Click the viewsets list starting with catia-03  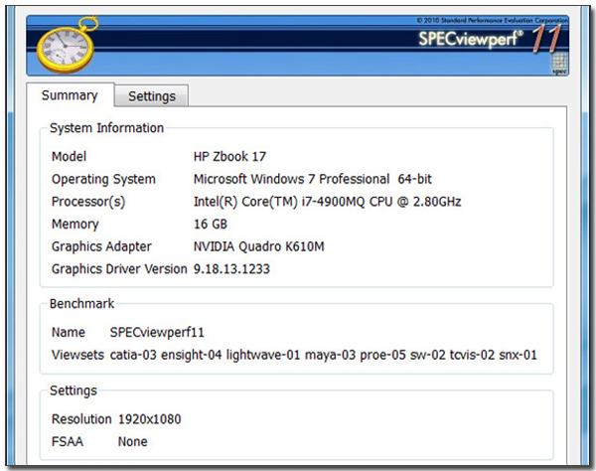pos(323,355)
